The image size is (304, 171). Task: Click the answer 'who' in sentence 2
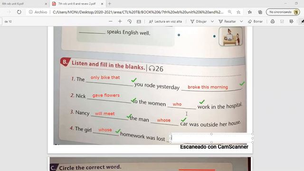pyautogui.click(x=177, y=104)
